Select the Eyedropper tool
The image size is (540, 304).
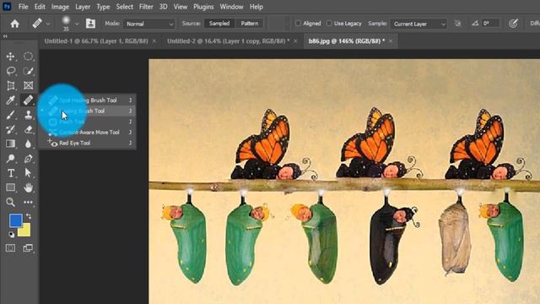[x=11, y=100]
